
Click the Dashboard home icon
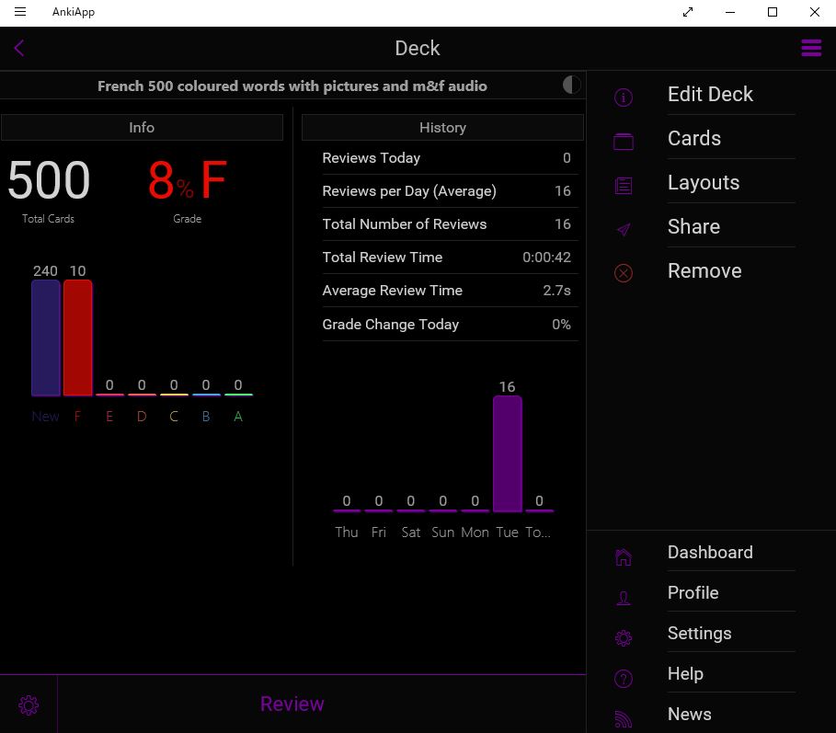click(x=624, y=556)
